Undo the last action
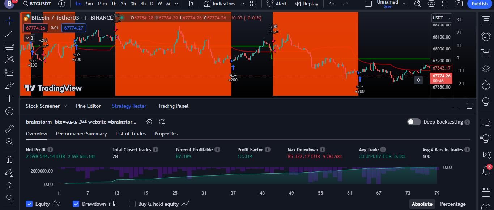Viewport: 494px width, 210px height. click(x=332, y=4)
